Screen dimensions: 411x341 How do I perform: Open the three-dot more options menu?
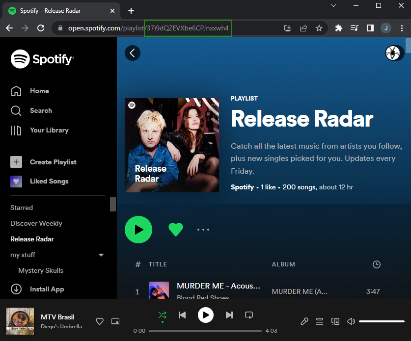(x=203, y=230)
